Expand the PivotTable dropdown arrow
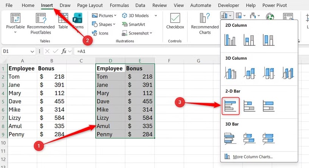 tap(16, 32)
